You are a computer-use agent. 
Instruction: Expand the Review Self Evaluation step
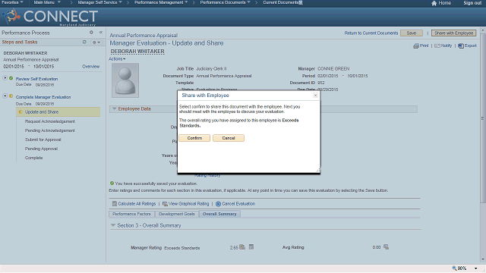tap(5, 78)
